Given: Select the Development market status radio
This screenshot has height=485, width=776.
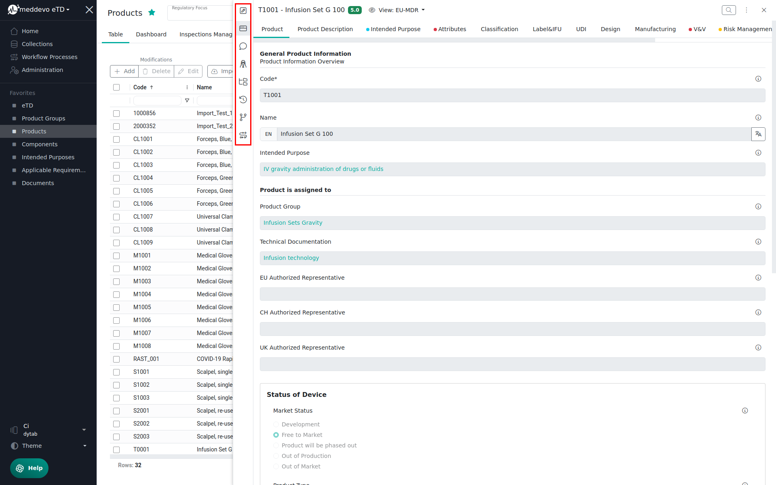Looking at the screenshot, I should pyautogui.click(x=276, y=424).
